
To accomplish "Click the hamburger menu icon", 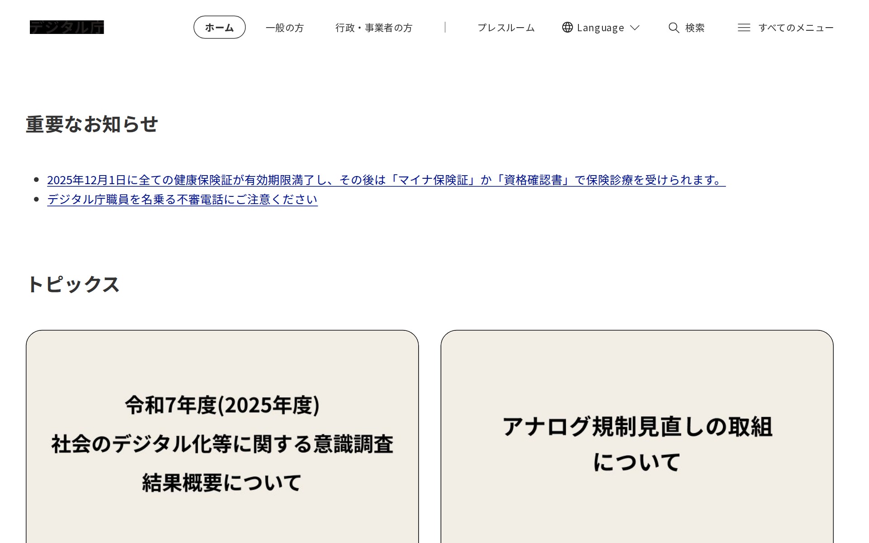I will 744,28.
